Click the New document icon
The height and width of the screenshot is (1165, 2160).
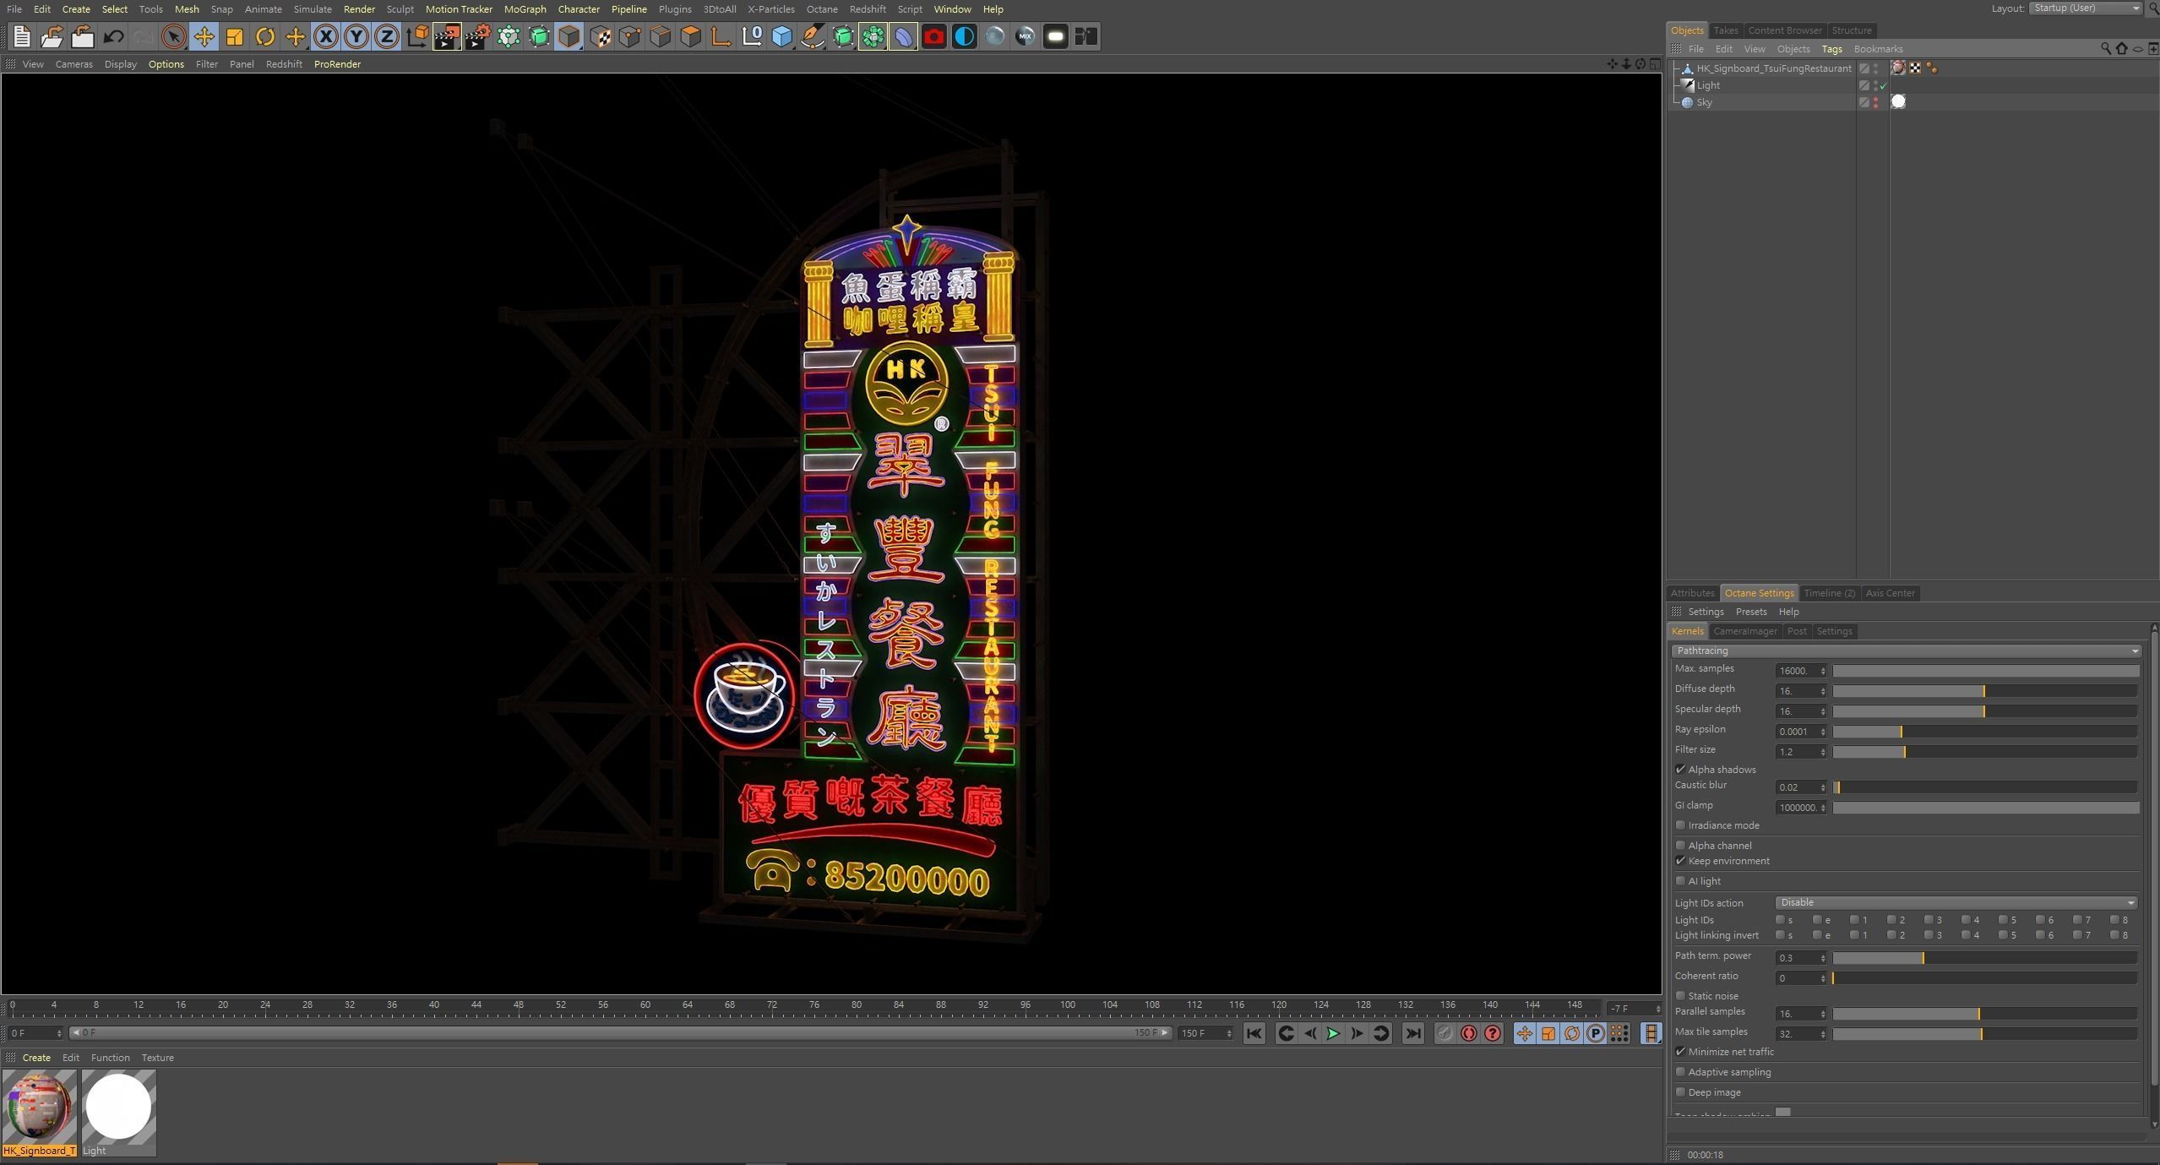pos(22,36)
